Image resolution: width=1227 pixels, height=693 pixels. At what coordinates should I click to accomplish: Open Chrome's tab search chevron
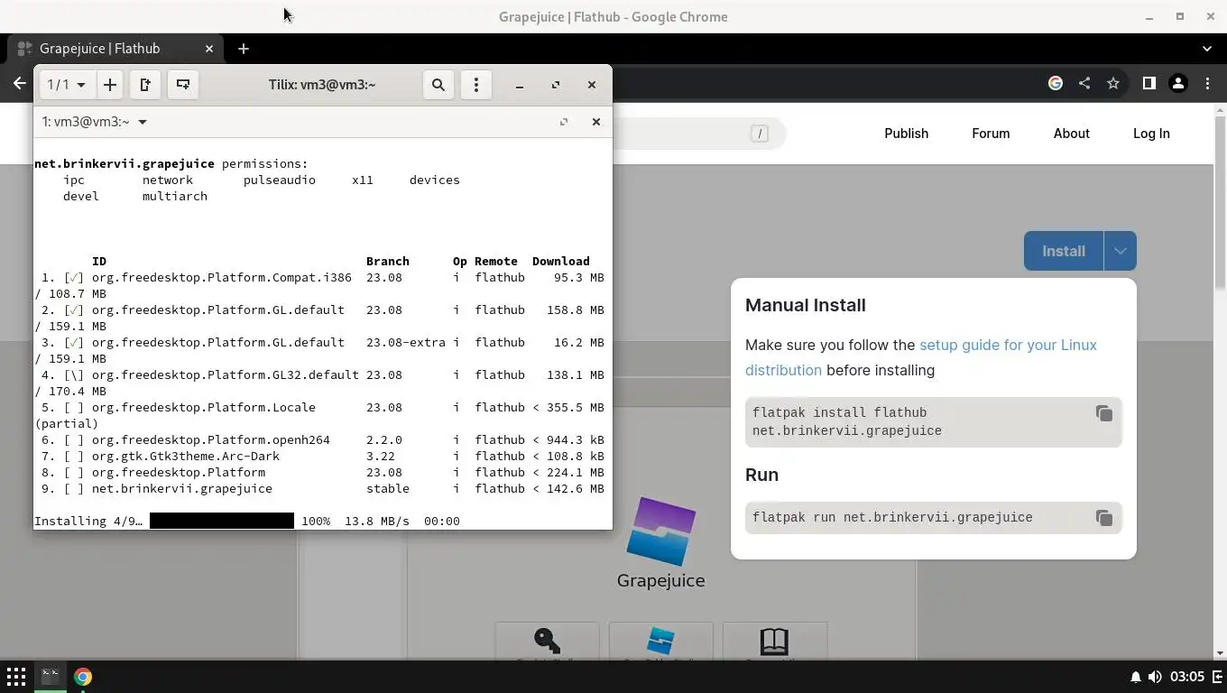pos(1207,49)
